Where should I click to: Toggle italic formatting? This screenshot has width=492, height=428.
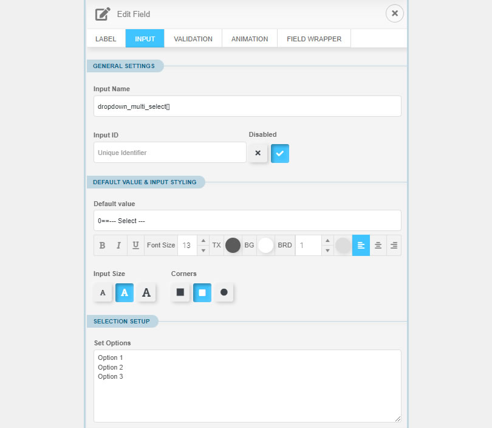point(118,245)
